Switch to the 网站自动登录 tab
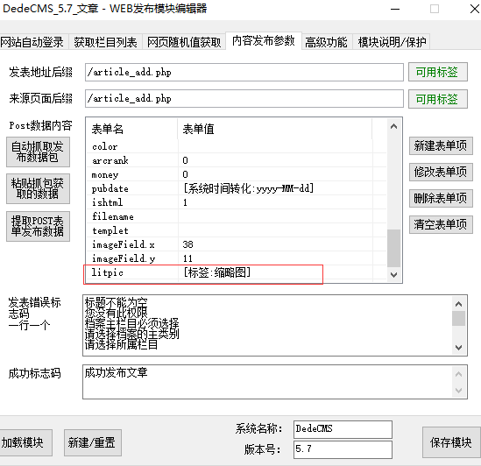Image resolution: width=481 pixels, height=466 pixels. coord(32,42)
